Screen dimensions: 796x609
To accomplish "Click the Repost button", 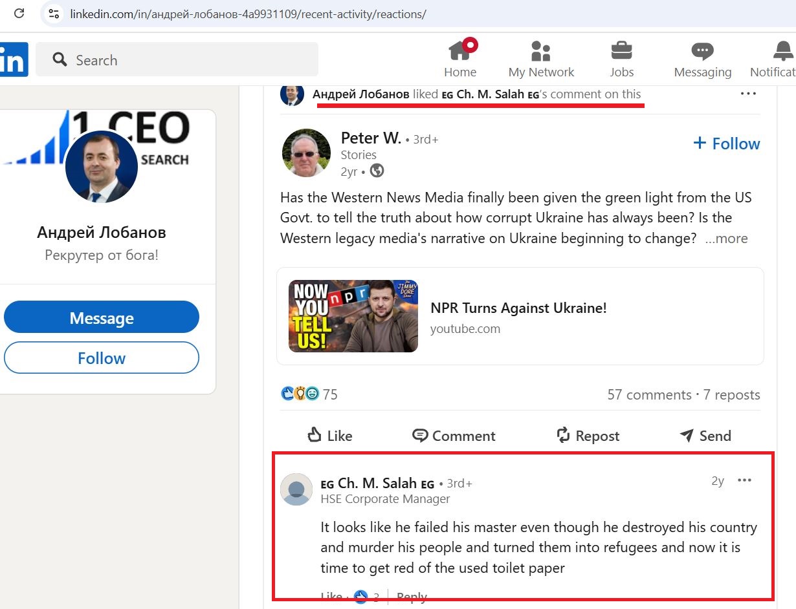I will point(588,436).
